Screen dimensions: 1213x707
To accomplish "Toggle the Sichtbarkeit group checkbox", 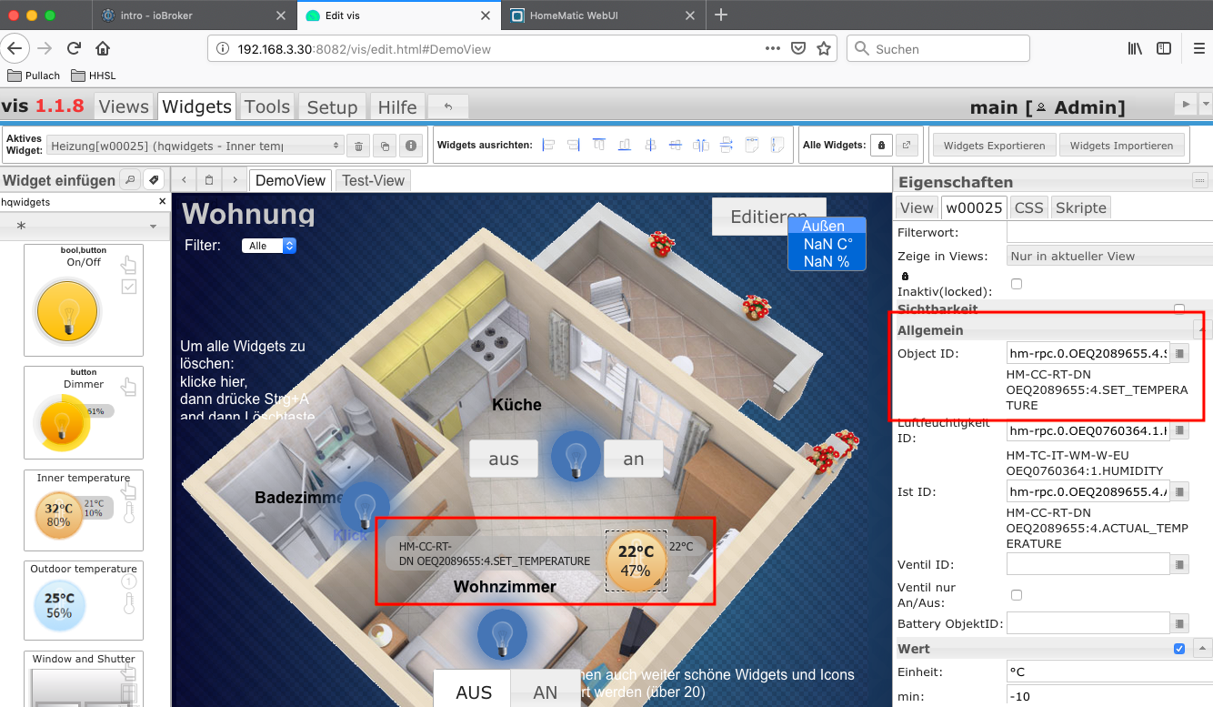I will 1179,309.
